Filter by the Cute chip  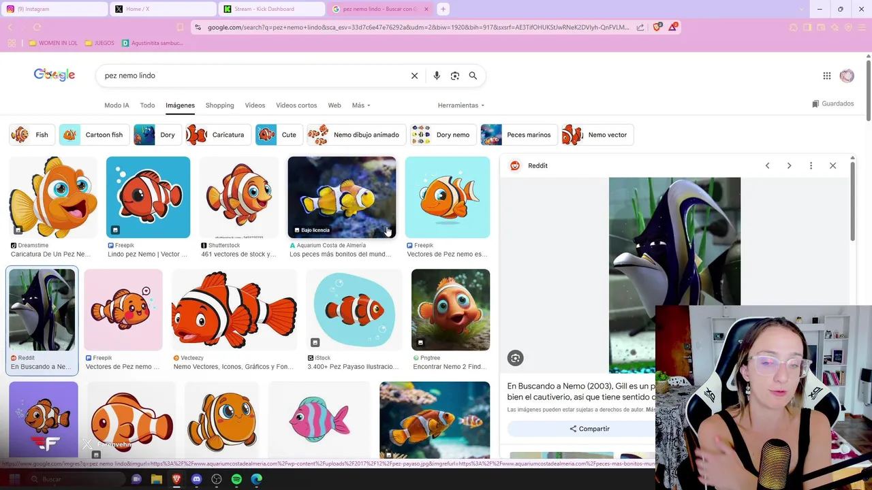[279, 135]
